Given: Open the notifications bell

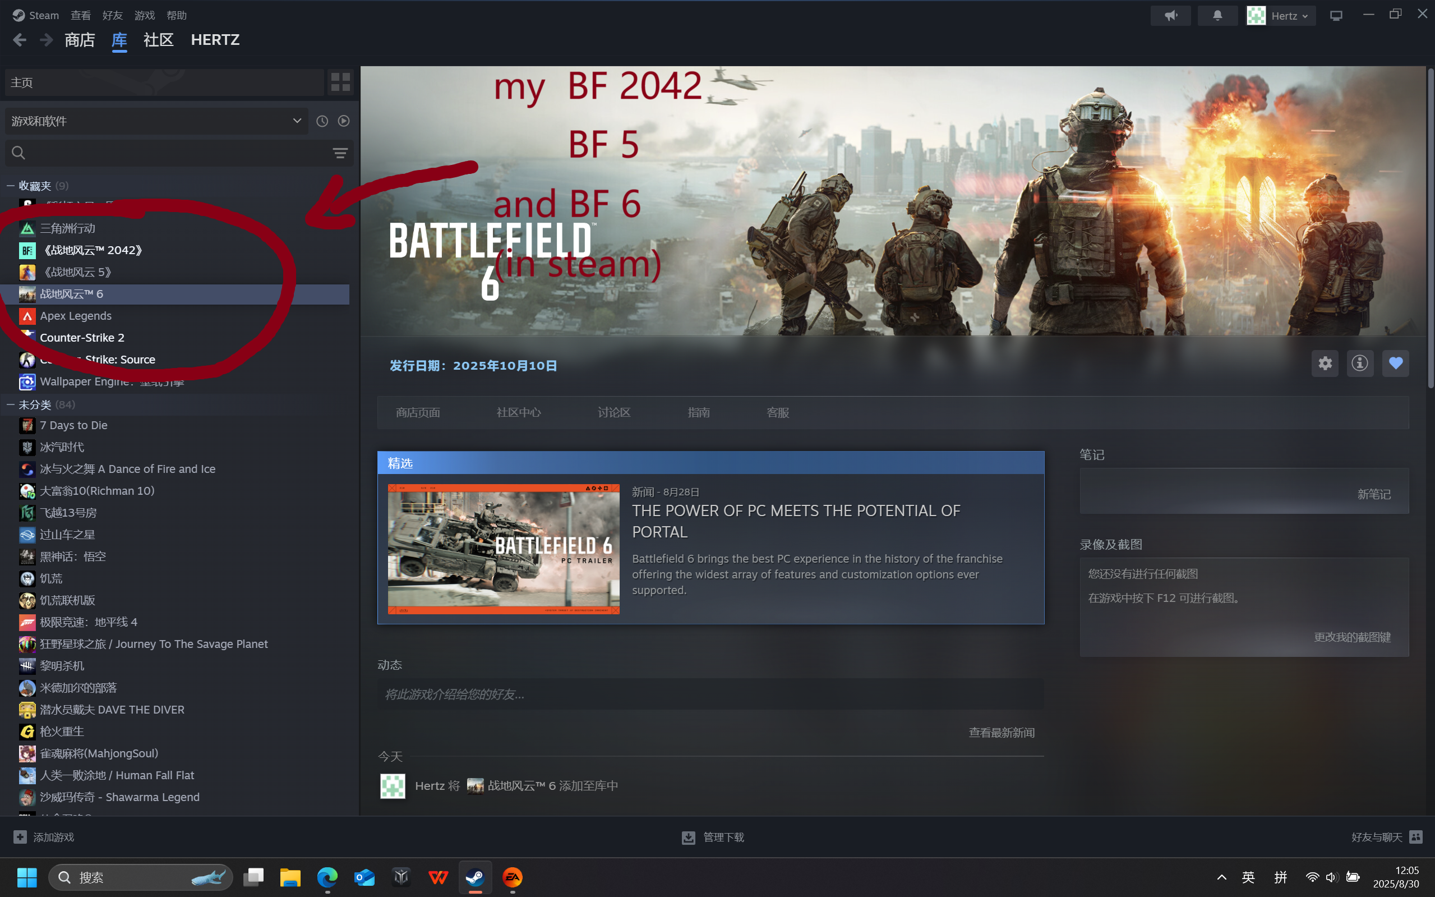Looking at the screenshot, I should (x=1217, y=15).
